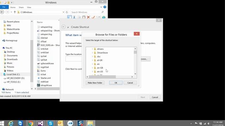Image resolution: width=225 pixels, height=126 pixels.
Task: Click the Back arrow in Explorer window
Action: pos(2,12)
